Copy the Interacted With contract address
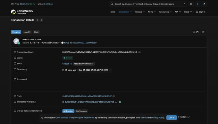The height and width of the screenshot is (124, 218). 116,102
